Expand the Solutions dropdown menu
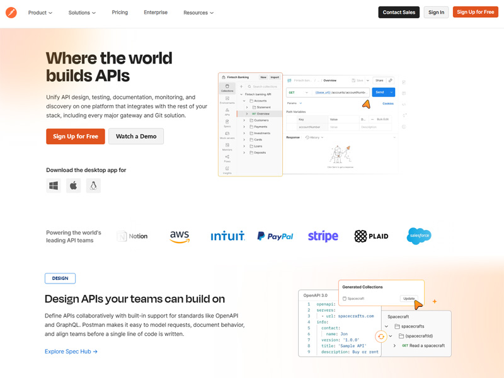This screenshot has height=378, width=504. (82, 13)
